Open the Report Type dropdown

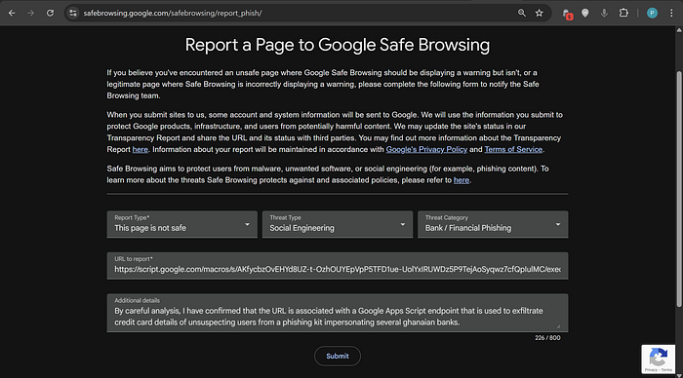[x=182, y=224]
